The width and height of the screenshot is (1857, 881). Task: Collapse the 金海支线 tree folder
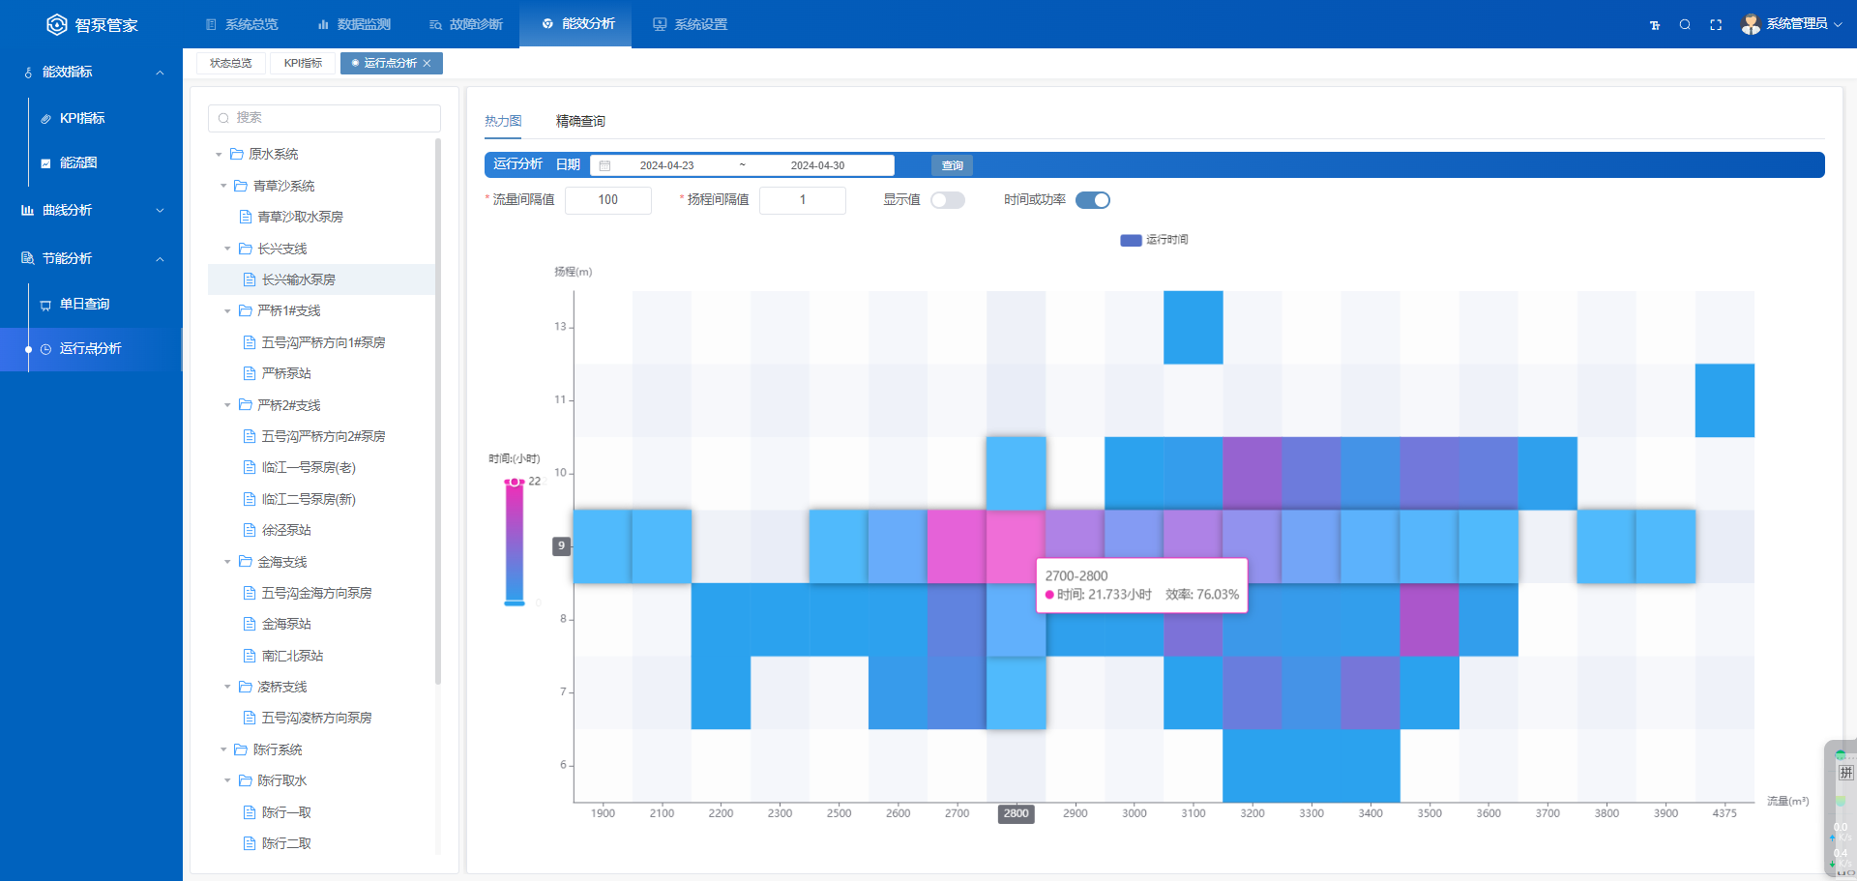pyautogui.click(x=227, y=562)
